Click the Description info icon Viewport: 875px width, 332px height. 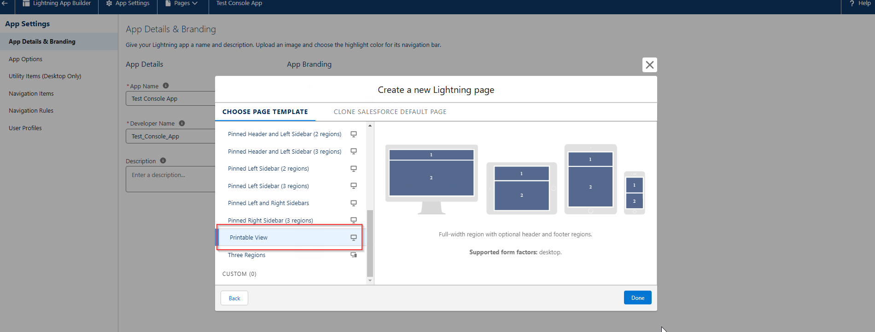(x=163, y=160)
